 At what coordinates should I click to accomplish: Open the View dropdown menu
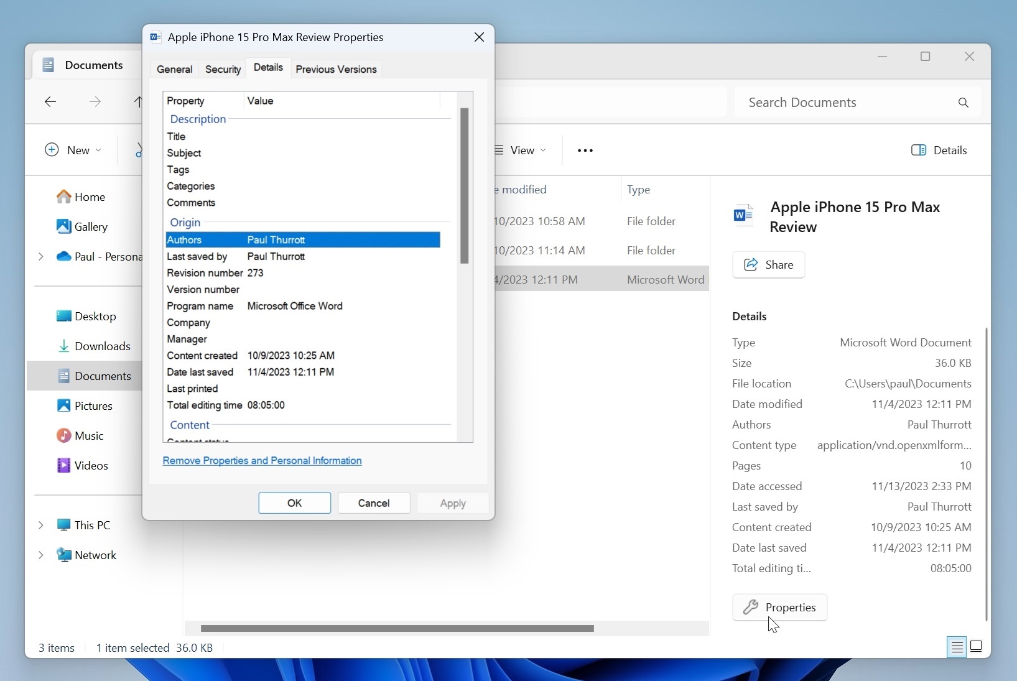pyautogui.click(x=521, y=151)
